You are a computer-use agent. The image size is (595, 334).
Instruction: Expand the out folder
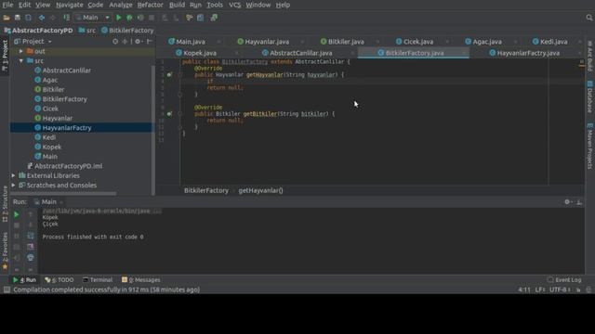[x=21, y=51]
